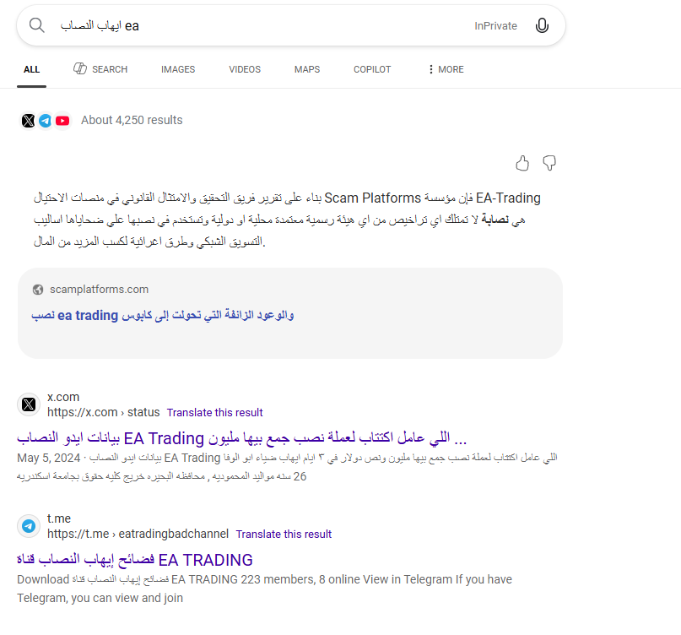Screen dimensions: 681x635
Task: Open the EA Trading x.com result title
Action: point(242,438)
